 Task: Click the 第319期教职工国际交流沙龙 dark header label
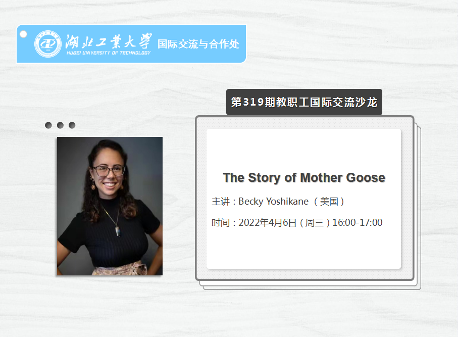(x=304, y=102)
